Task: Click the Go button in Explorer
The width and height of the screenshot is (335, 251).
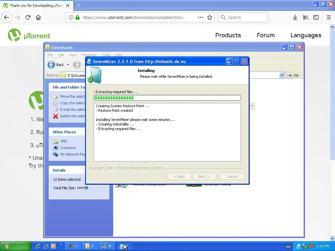Action: (x=293, y=75)
